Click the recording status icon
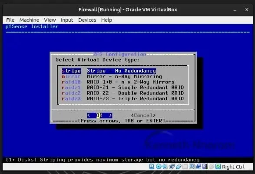 point(198,167)
